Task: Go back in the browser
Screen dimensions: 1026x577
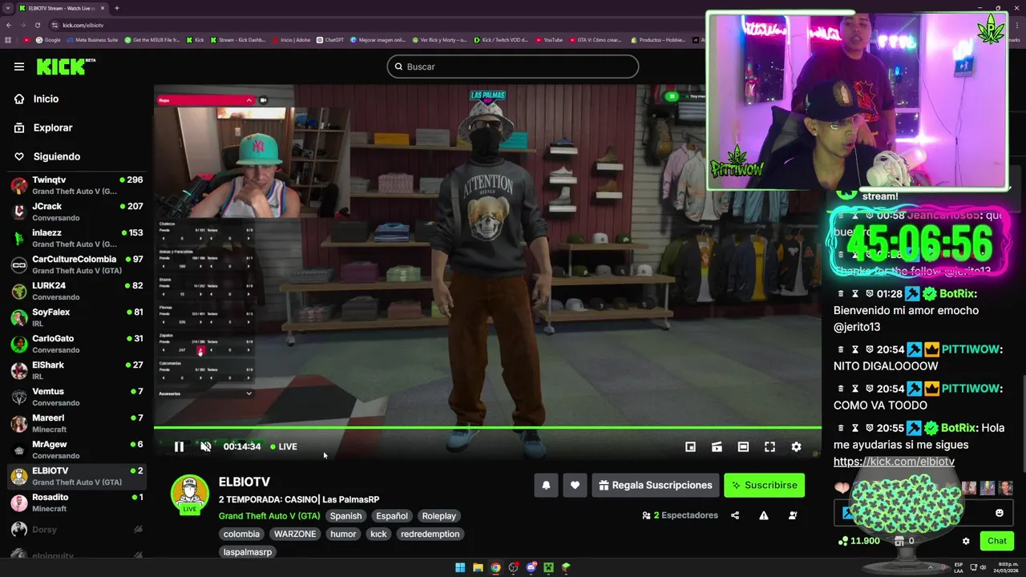Action: click(9, 25)
